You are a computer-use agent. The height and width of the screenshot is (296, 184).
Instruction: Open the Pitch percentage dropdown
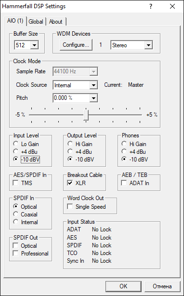[93, 98]
